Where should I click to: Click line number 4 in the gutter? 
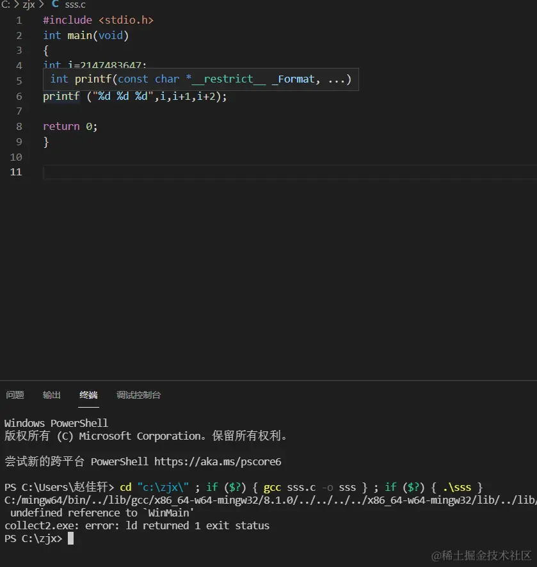[19, 65]
